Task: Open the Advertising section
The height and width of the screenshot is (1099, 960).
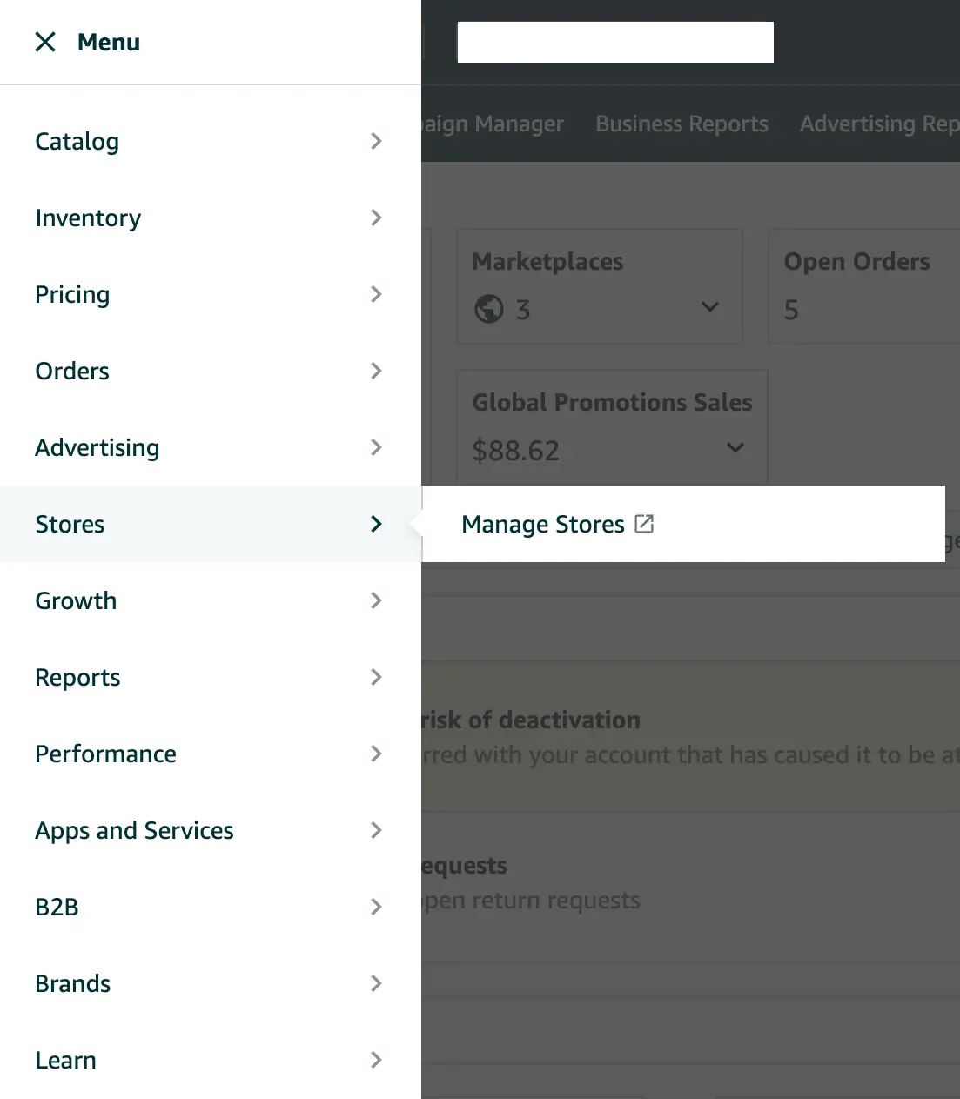Action: click(97, 447)
